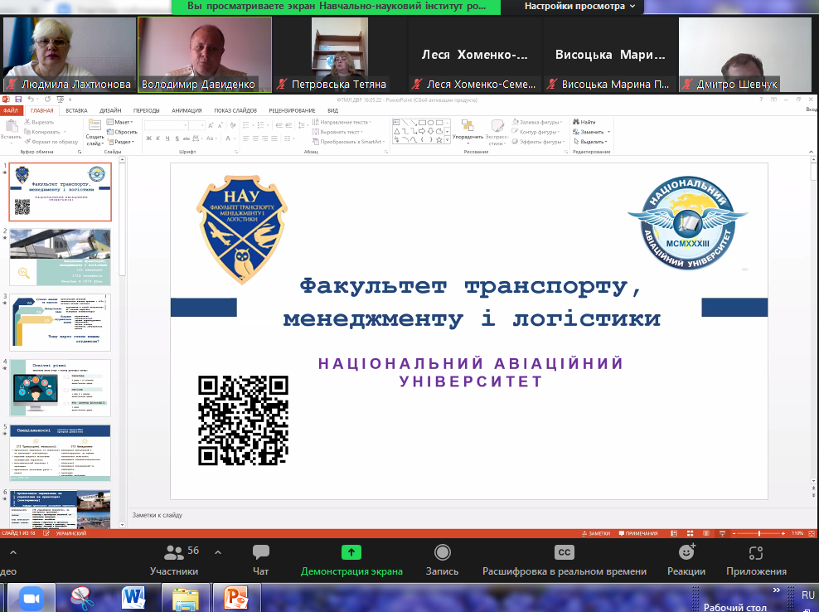
Task: Select slide 2 thumbnail in the slide panel
Action: [x=60, y=257]
